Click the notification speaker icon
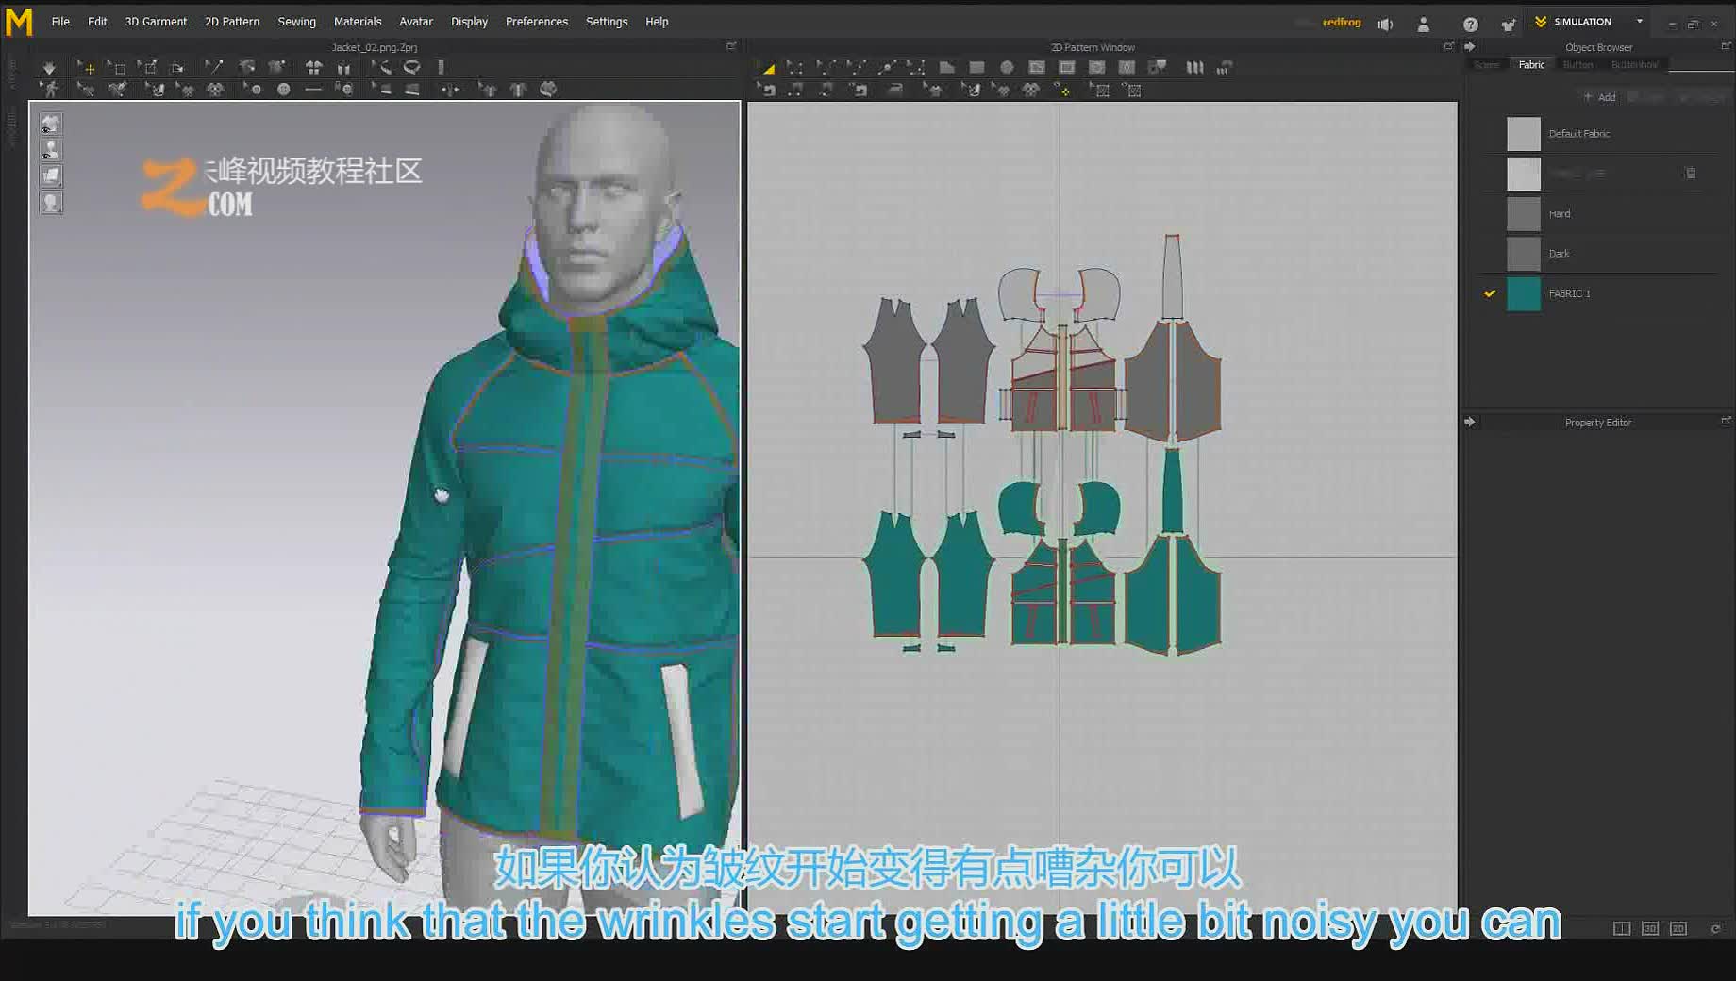Viewport: 1736px width, 981px height. coord(1385,25)
